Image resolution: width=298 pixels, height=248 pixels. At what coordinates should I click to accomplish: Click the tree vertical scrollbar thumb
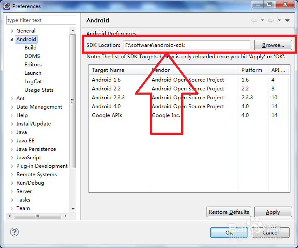(72, 101)
